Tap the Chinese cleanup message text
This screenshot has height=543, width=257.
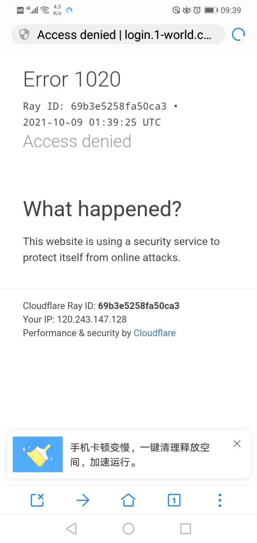[x=140, y=455]
